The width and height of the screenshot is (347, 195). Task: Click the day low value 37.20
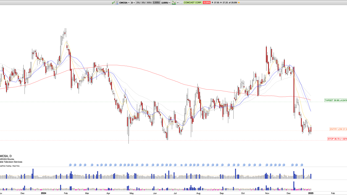(225, 2)
